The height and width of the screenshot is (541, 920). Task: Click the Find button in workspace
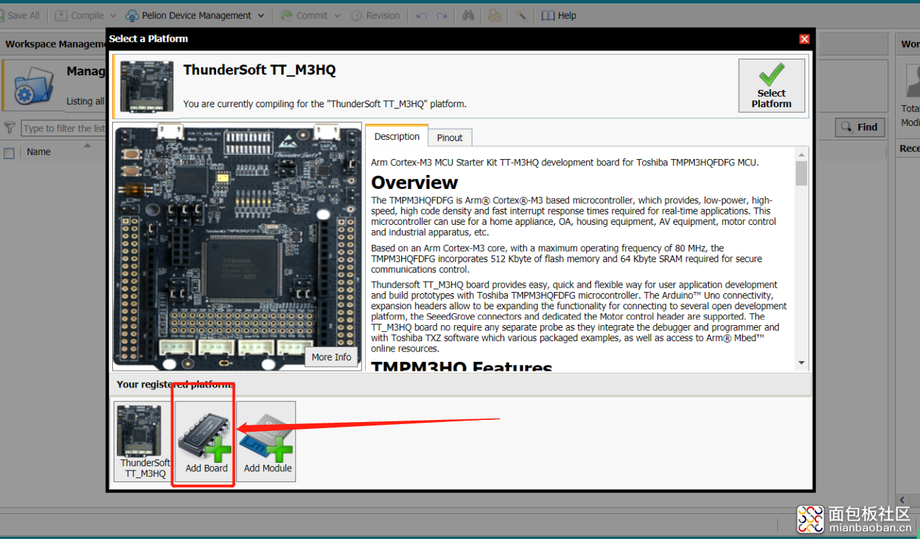point(860,127)
